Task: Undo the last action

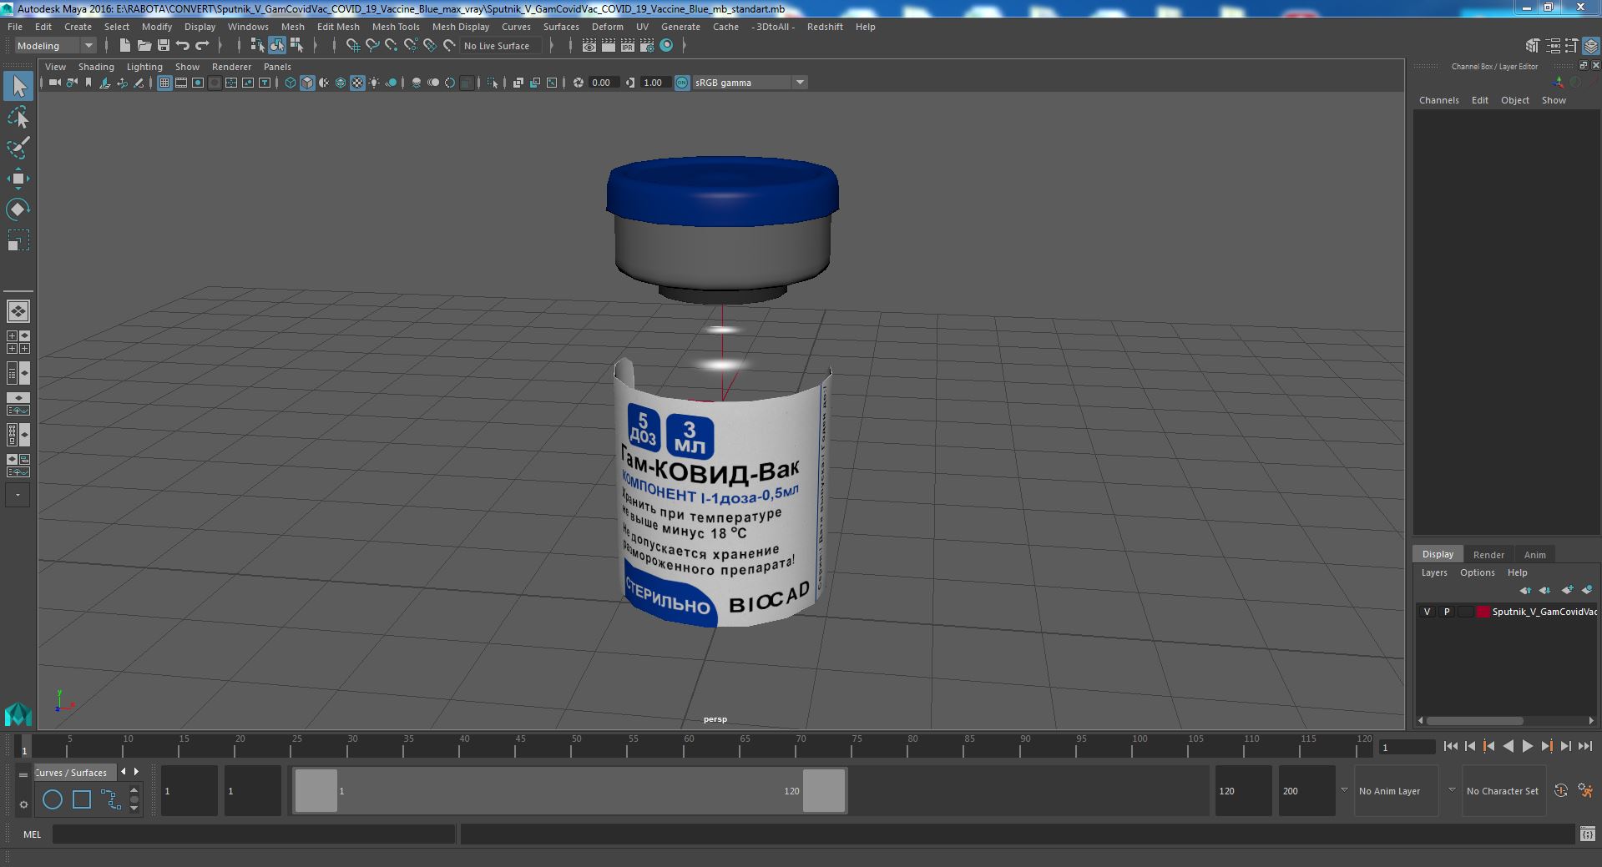Action: [x=183, y=46]
